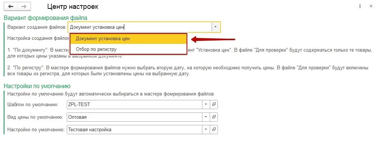
Task: Expand the Шаблон по умолчанию dropdown arrow
Action: tap(206, 104)
